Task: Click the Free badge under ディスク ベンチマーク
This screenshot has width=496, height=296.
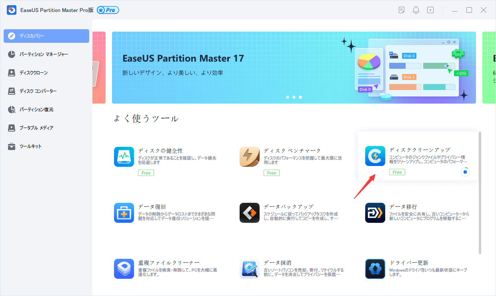Action: (272, 173)
